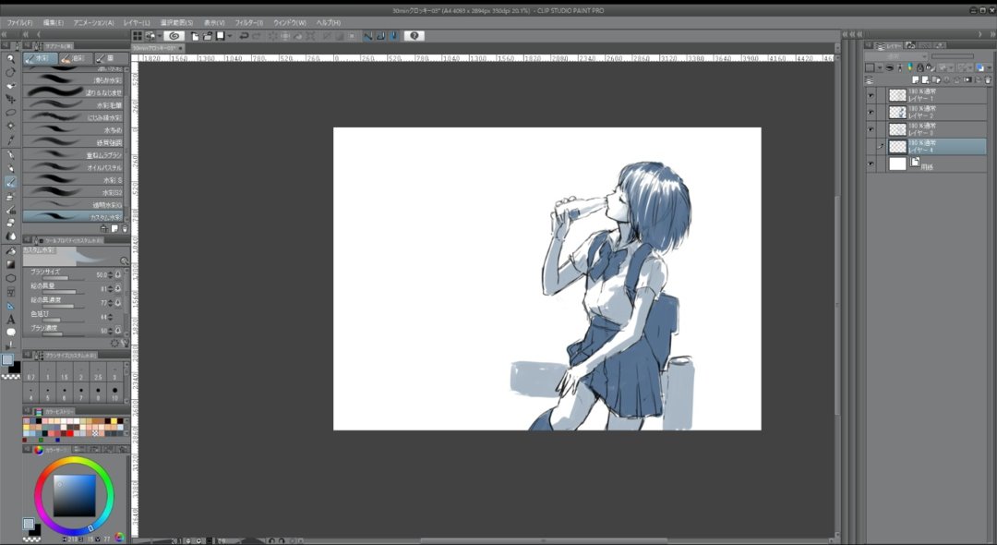Toggle snap to grid in command bar
The width and height of the screenshot is (997, 545).
point(393,36)
